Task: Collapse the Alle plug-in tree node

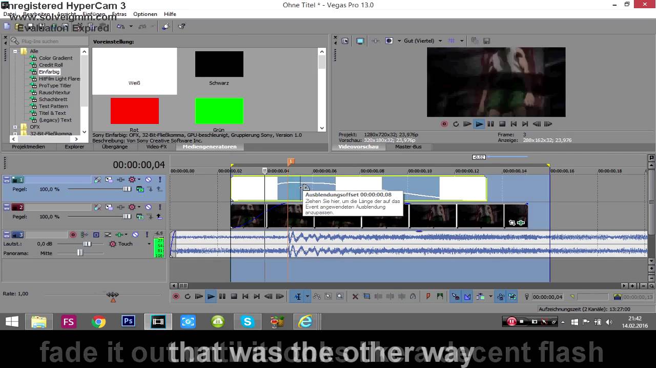Action: point(15,51)
